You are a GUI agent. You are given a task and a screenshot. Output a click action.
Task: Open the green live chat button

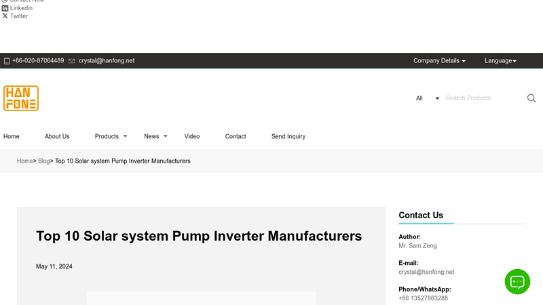517,282
